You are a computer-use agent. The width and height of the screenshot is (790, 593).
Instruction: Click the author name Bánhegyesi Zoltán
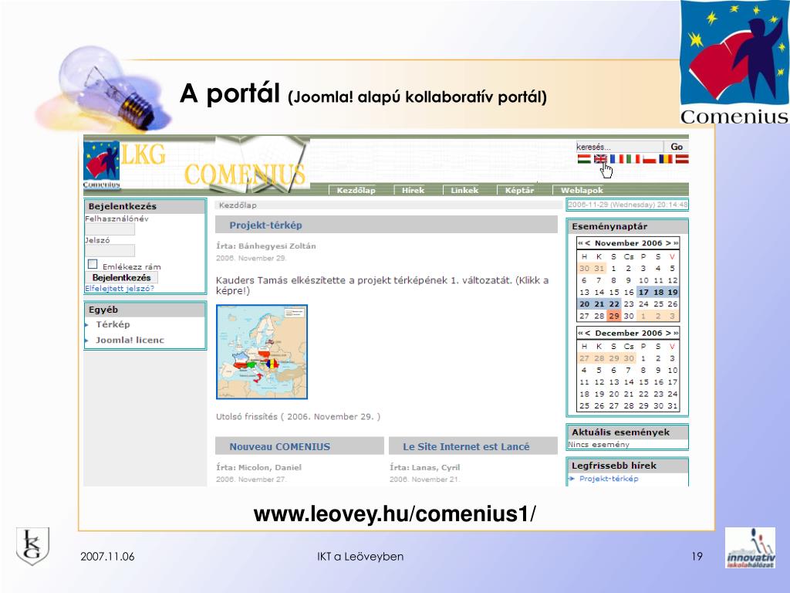tap(277, 246)
